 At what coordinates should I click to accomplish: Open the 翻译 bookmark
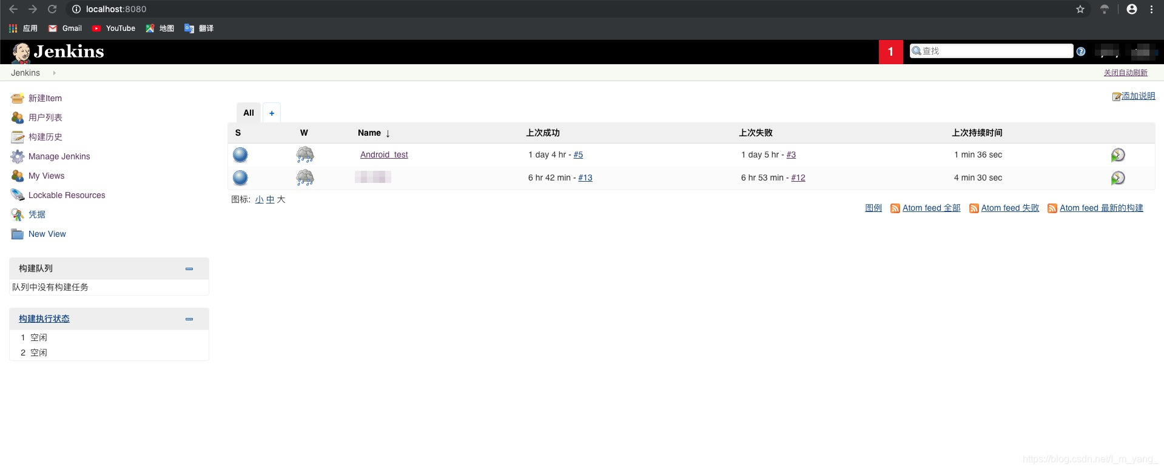click(199, 28)
